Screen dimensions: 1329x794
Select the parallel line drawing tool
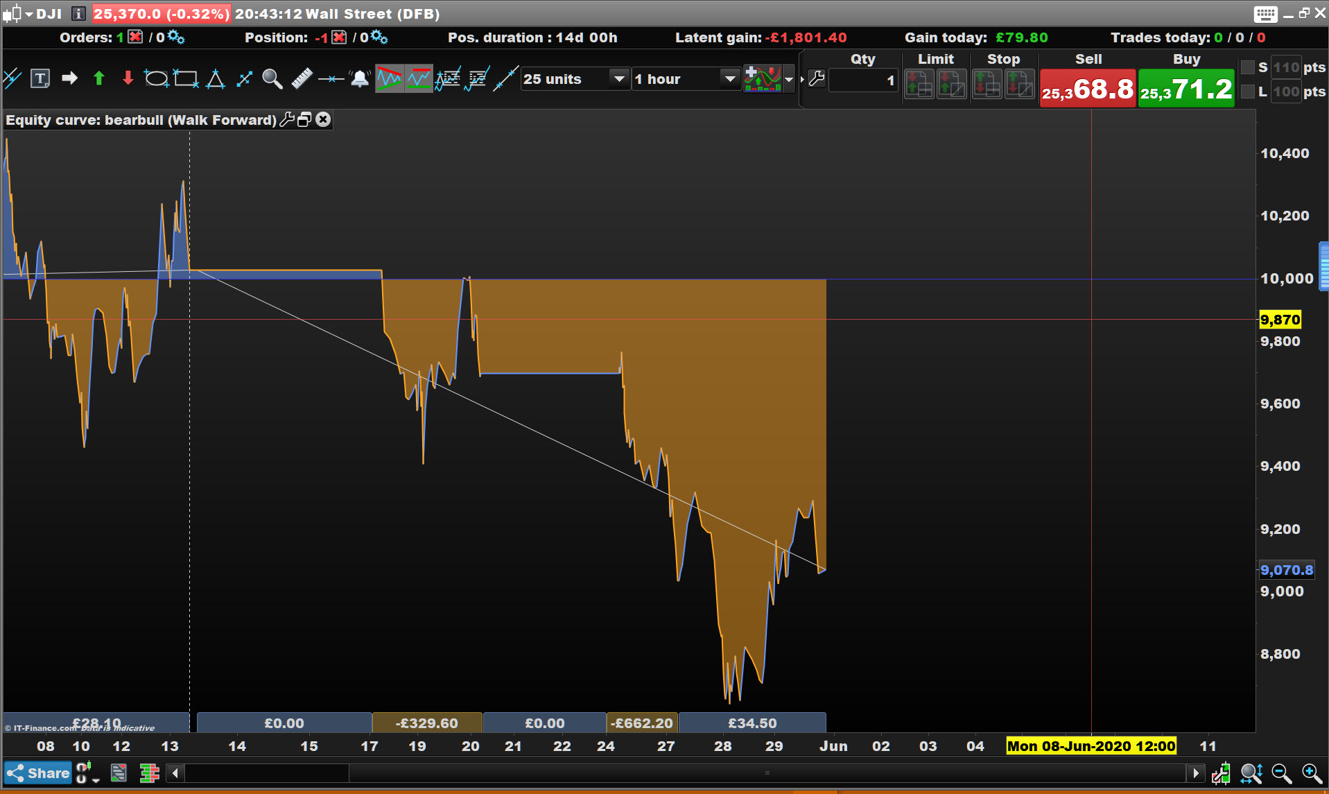[12, 78]
